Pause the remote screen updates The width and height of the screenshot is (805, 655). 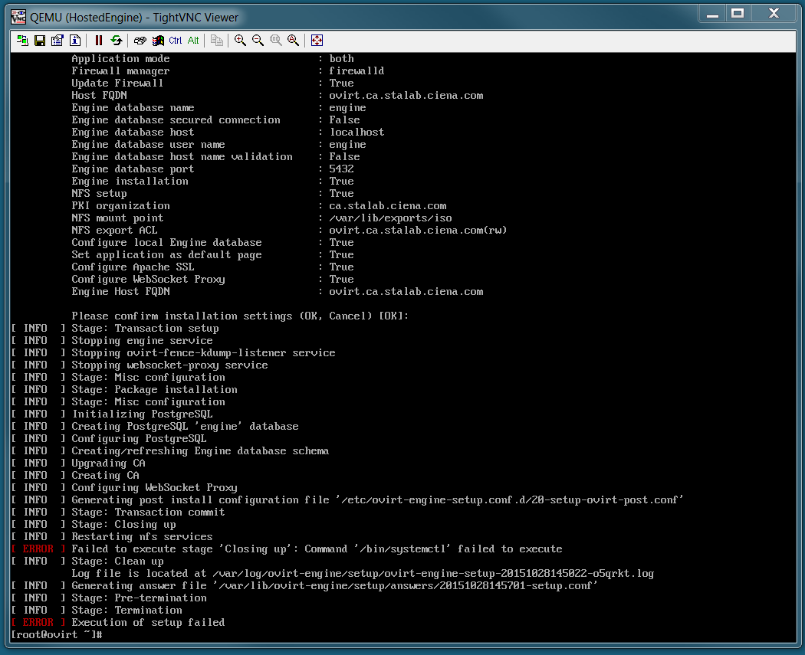pos(99,41)
